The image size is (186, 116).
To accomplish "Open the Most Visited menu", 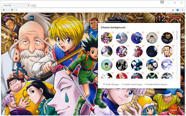I will pyautogui.click(x=11, y=18).
